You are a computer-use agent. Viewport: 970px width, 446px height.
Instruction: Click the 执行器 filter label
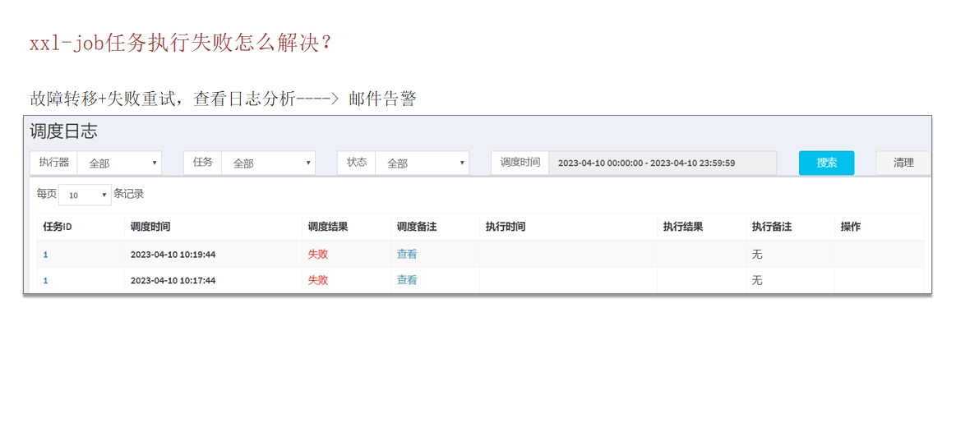tap(53, 163)
